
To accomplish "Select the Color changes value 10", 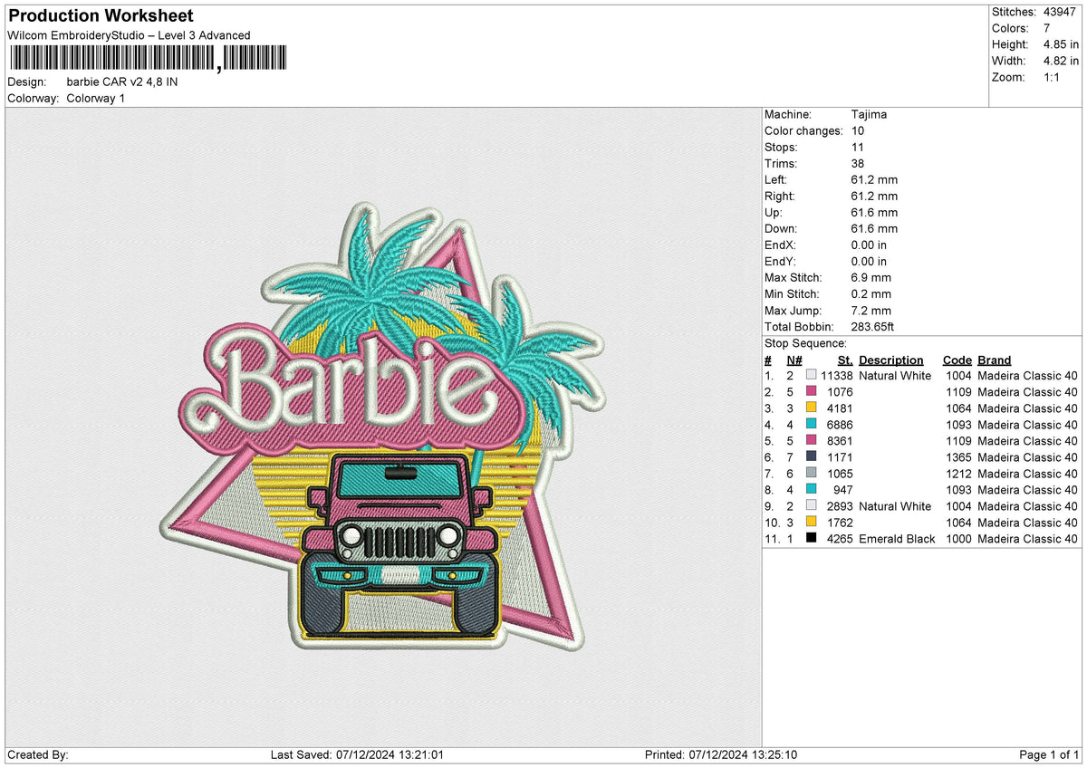I will point(858,130).
